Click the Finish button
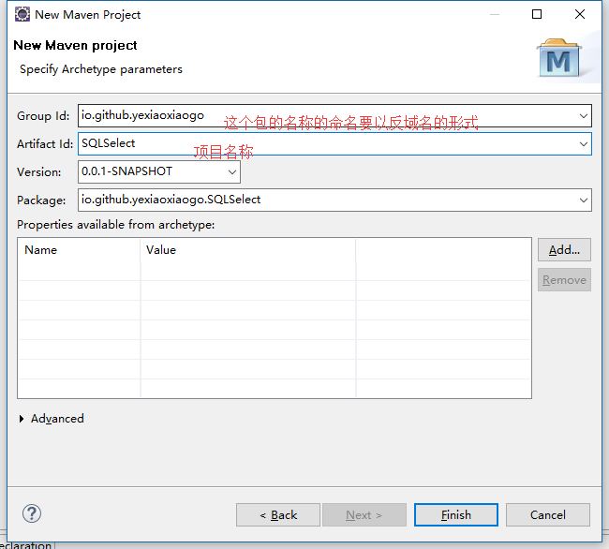This screenshot has width=609, height=549. point(456,515)
